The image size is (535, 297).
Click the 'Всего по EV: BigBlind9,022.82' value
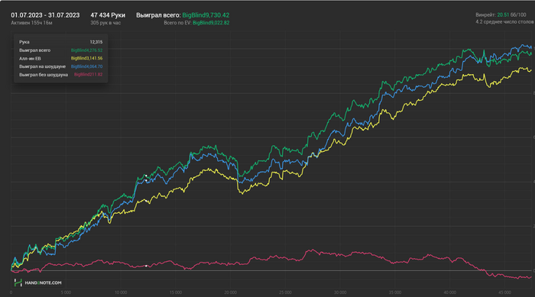click(196, 23)
